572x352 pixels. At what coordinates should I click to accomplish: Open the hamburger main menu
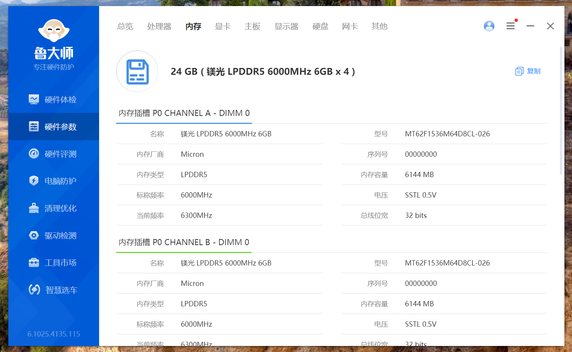[x=510, y=26]
